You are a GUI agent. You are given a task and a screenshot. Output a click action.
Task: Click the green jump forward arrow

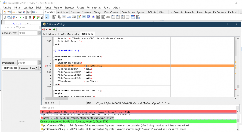click(54, 29)
